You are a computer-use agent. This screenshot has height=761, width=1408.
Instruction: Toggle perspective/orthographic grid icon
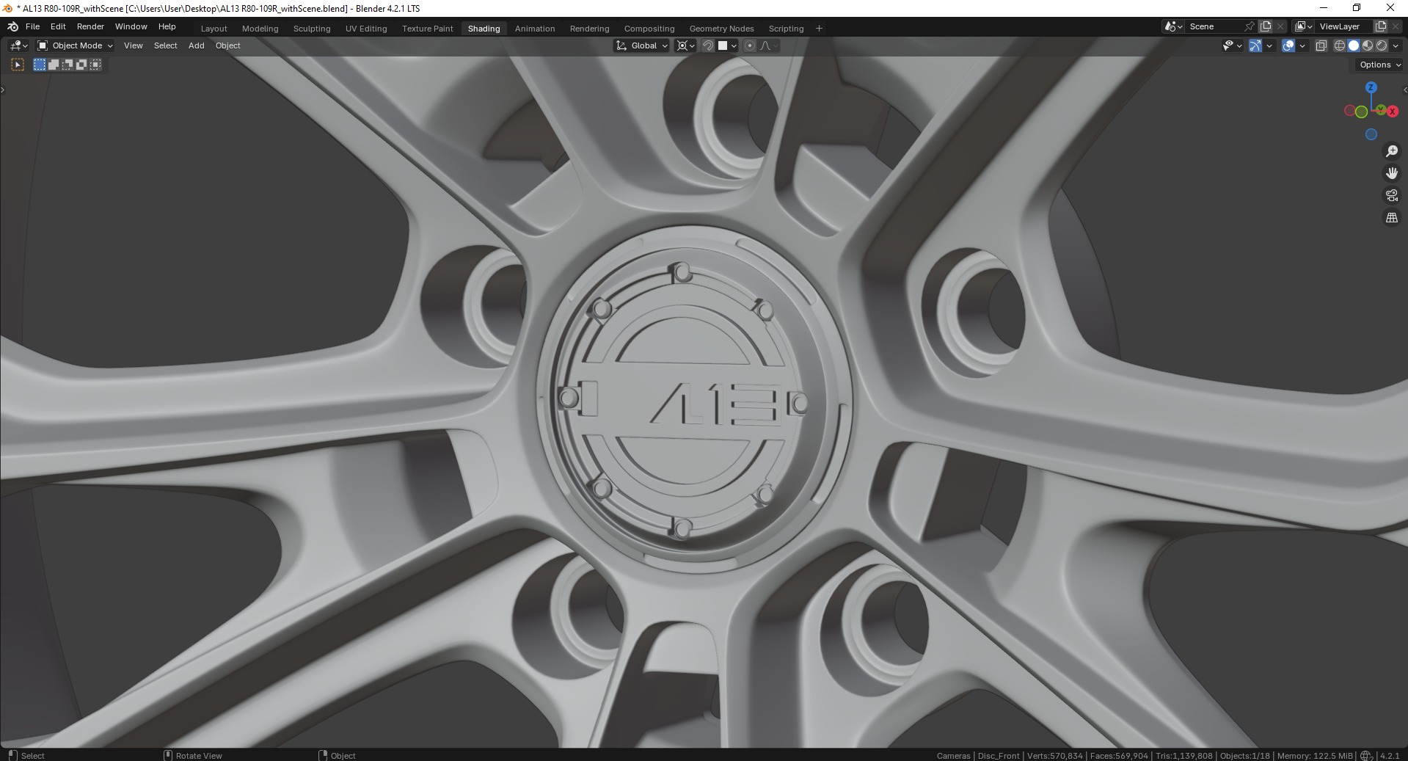pyautogui.click(x=1392, y=217)
